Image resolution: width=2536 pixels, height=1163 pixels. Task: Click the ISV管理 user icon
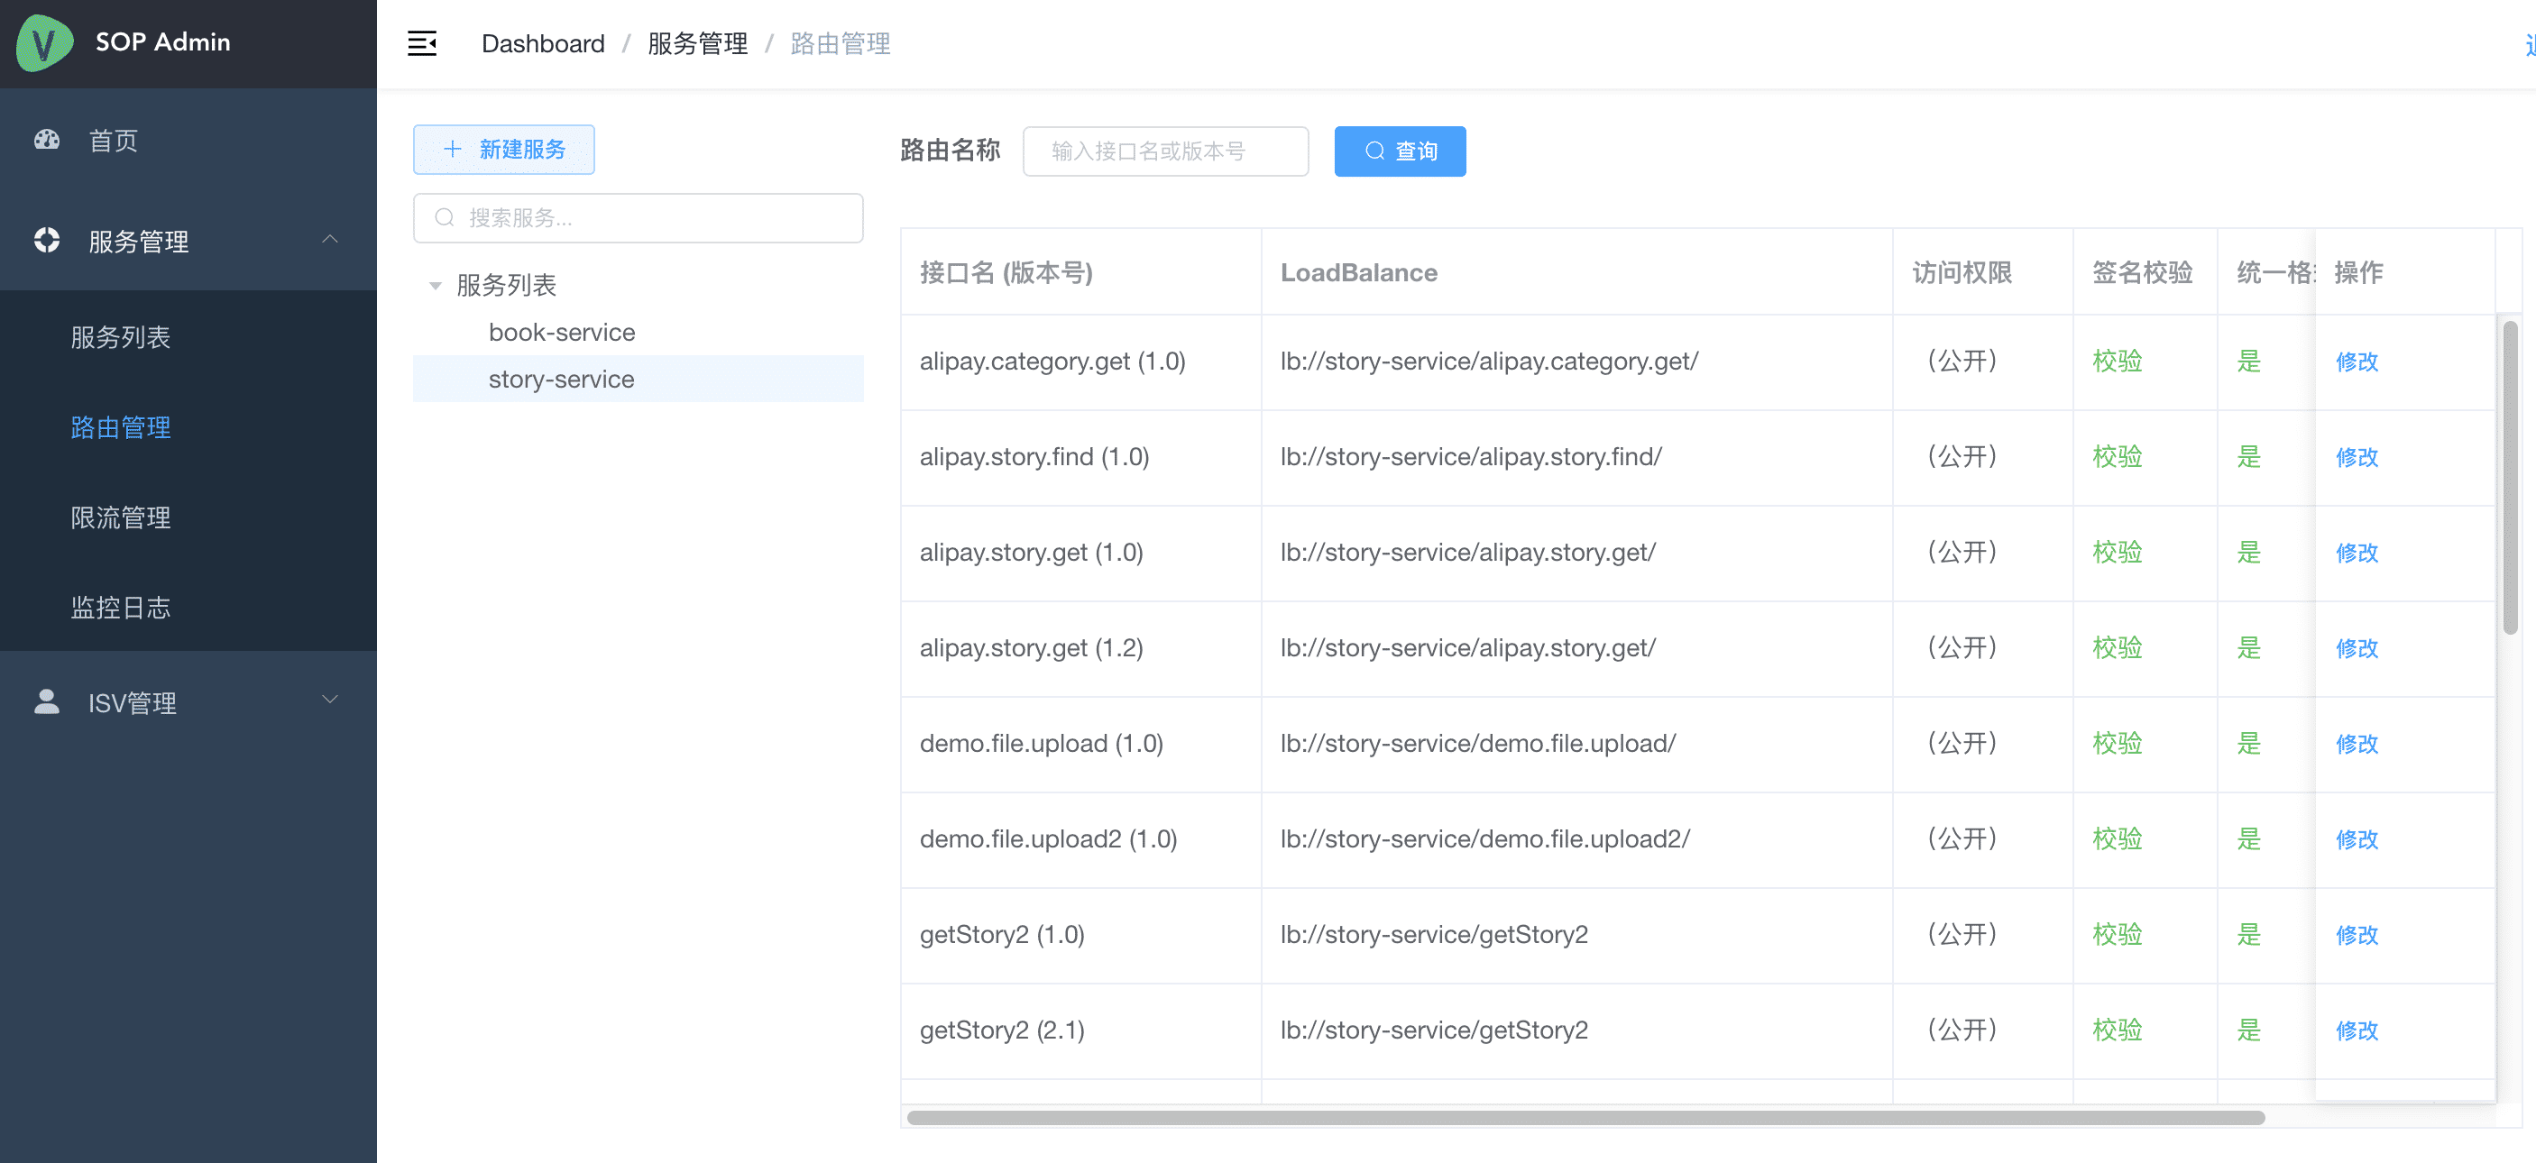coord(46,701)
